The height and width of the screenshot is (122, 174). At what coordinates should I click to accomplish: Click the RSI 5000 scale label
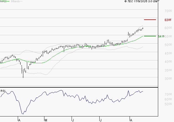168,104
